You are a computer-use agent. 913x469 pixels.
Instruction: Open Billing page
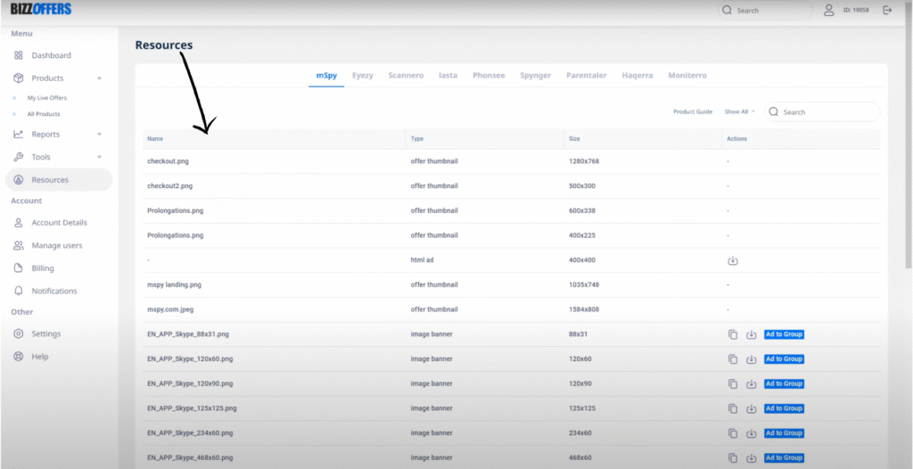coord(43,268)
